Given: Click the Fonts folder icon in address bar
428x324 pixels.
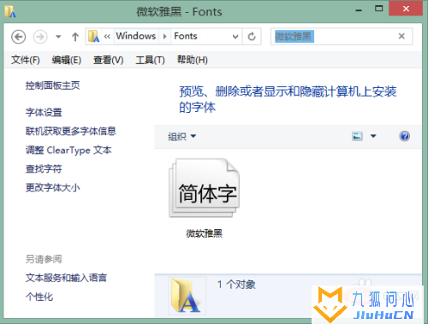Looking at the screenshot, I should coord(93,37).
